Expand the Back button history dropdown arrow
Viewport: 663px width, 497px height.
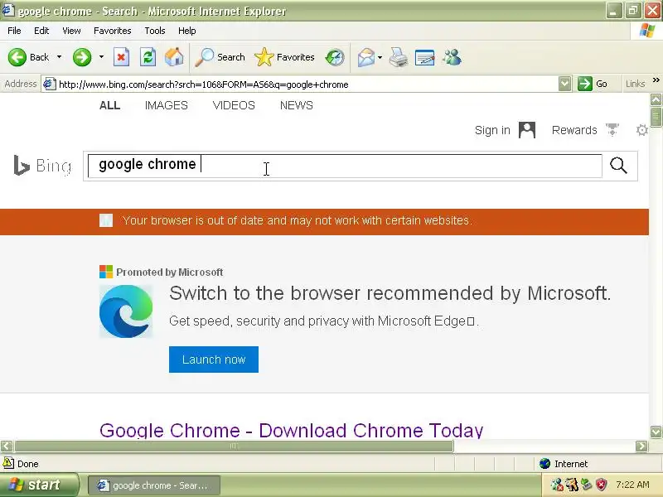pyautogui.click(x=59, y=57)
